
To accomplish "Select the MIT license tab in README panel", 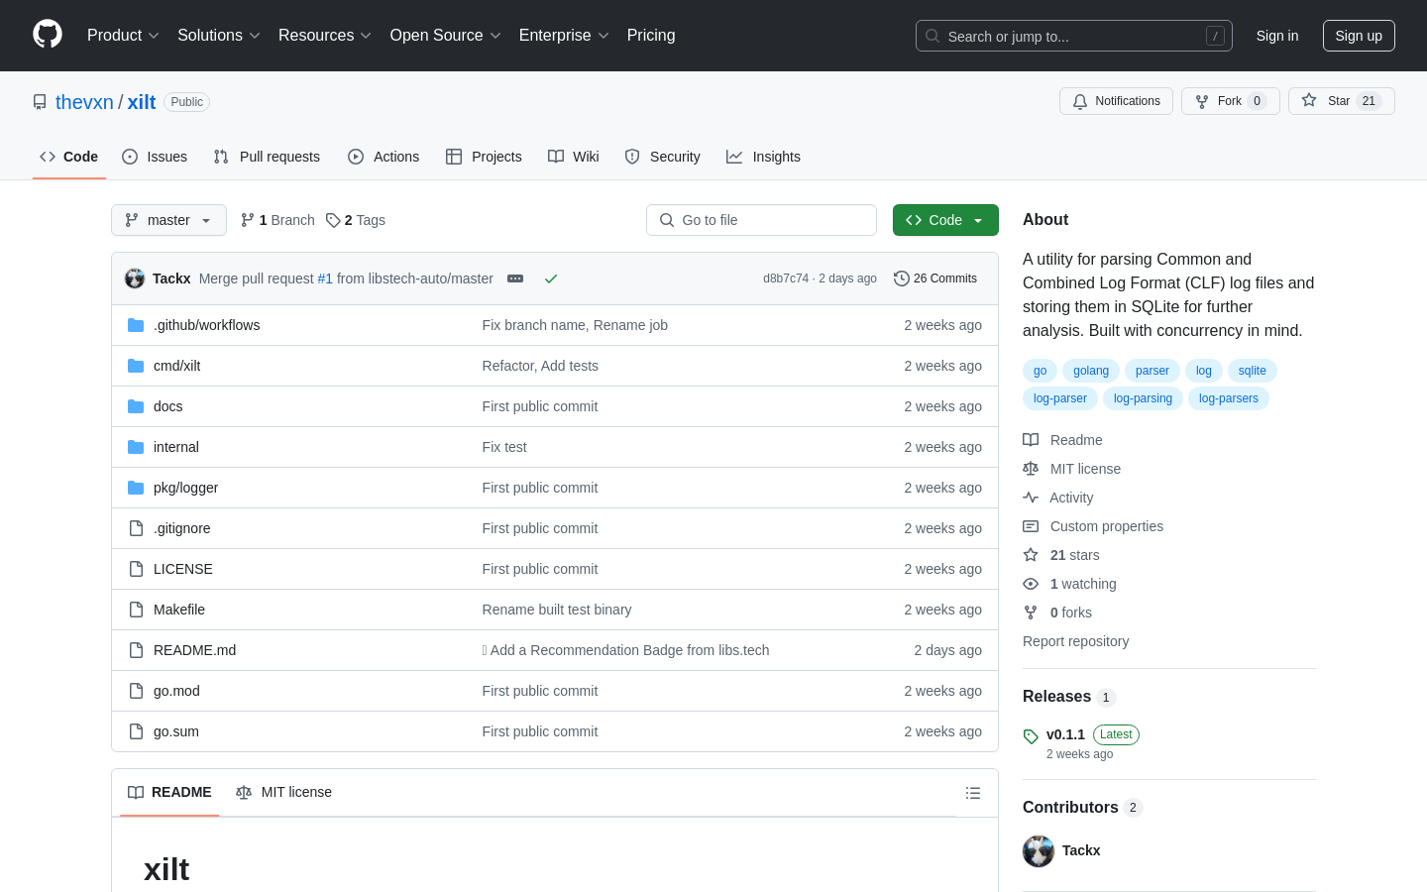I will pyautogui.click(x=283, y=792).
